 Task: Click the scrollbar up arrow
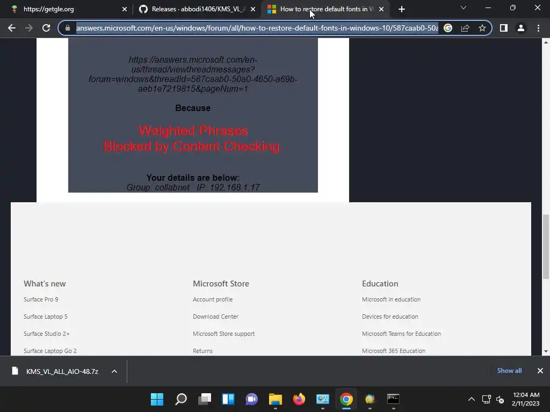click(x=546, y=42)
